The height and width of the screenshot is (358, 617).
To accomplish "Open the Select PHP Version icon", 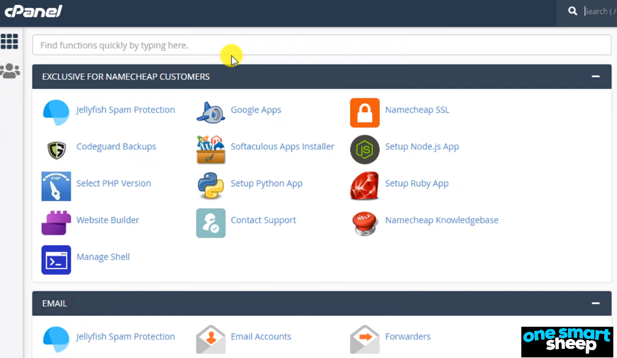I will 56,186.
